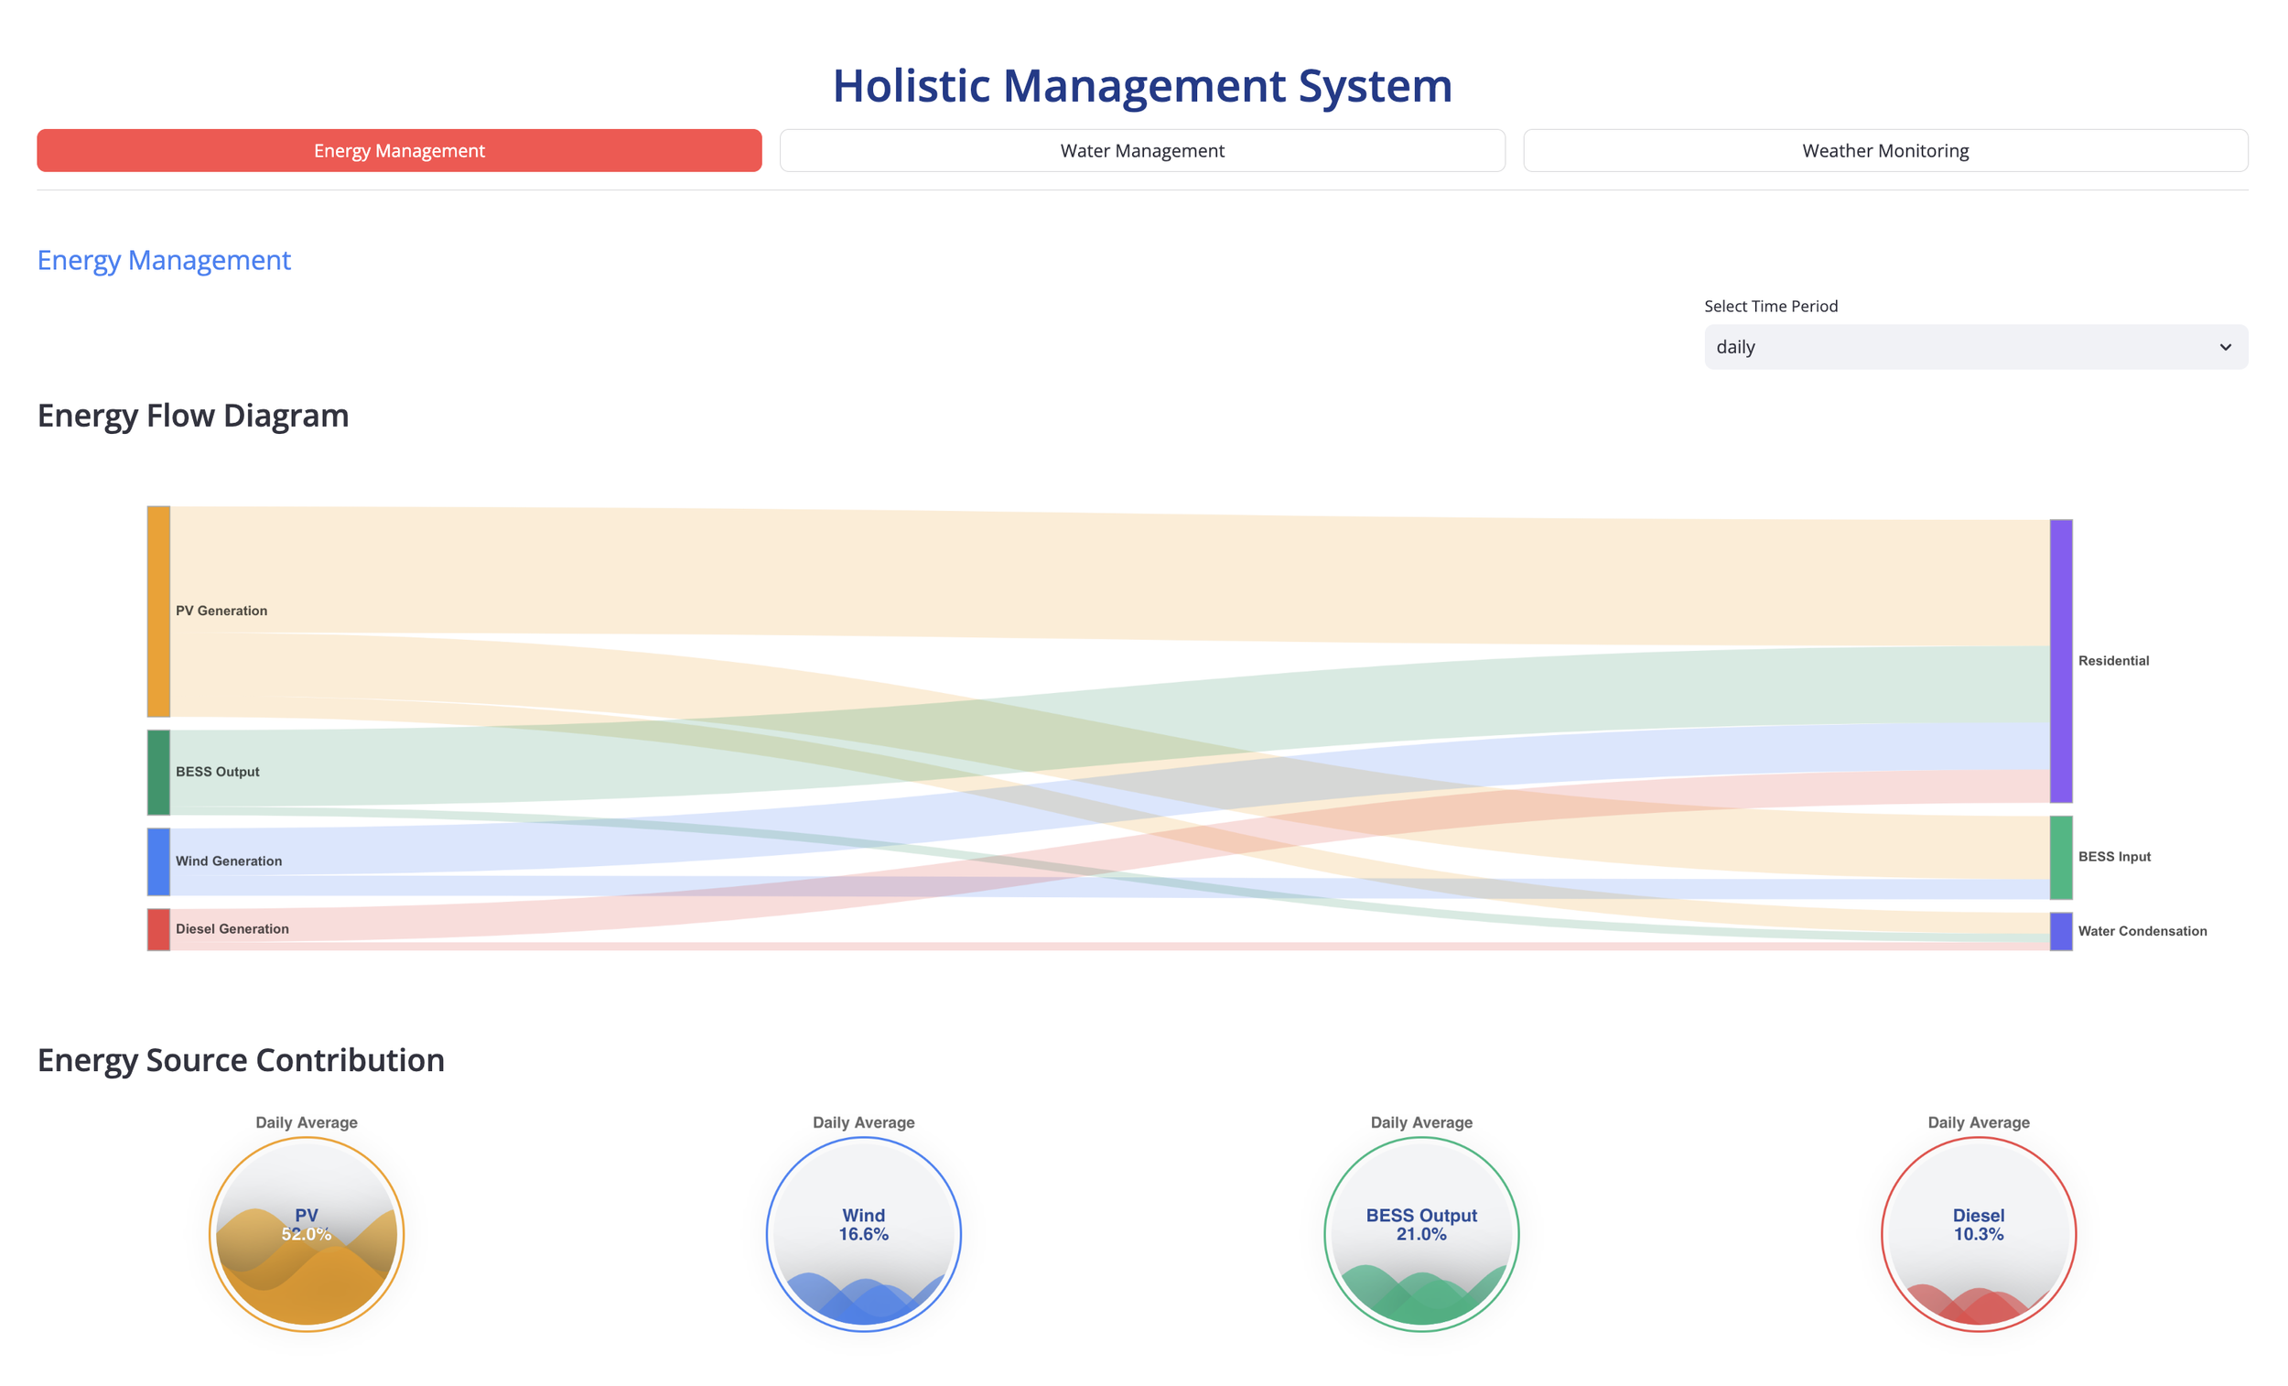
Task: Click the Holistic Management System title
Action: (1142, 85)
